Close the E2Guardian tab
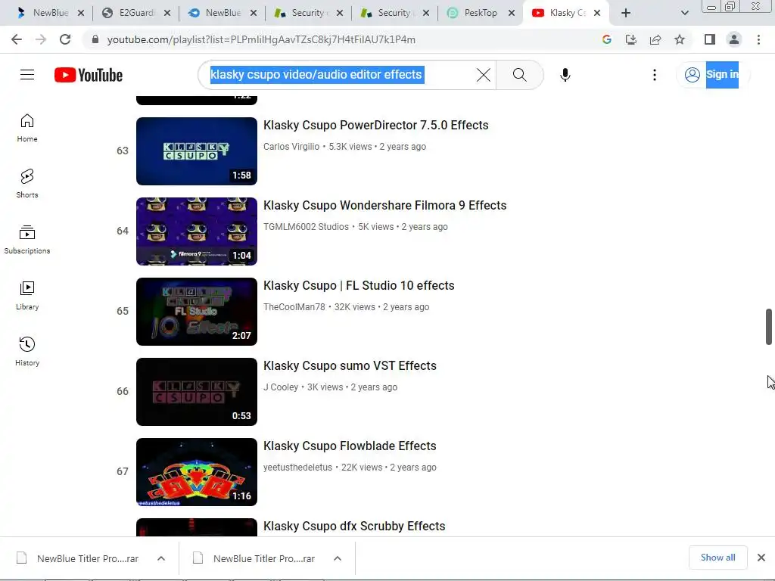775x581 pixels. click(x=167, y=13)
